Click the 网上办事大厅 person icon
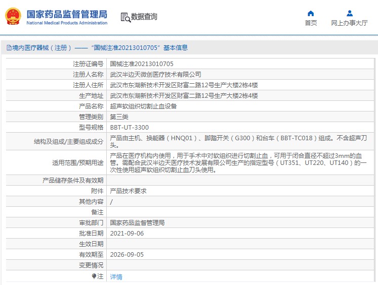This screenshot has height=285, width=378. tap(349, 13)
